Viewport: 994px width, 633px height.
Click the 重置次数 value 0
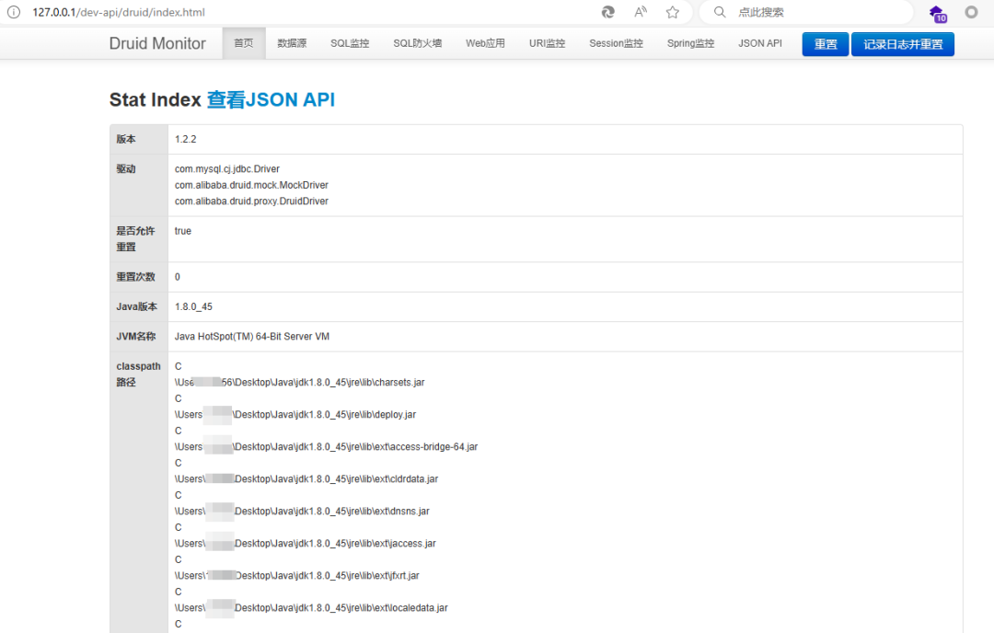[178, 277]
